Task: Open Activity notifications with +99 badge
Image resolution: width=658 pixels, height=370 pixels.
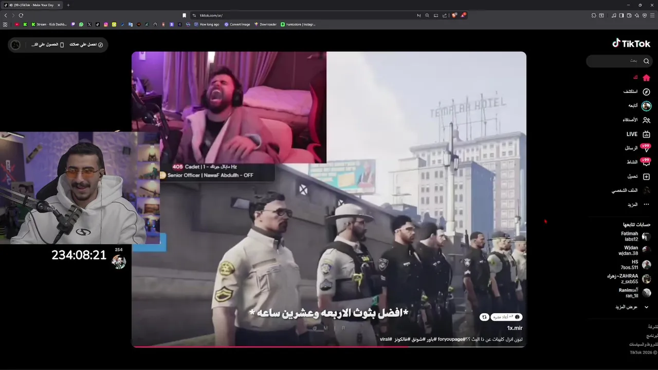Action: click(x=646, y=162)
